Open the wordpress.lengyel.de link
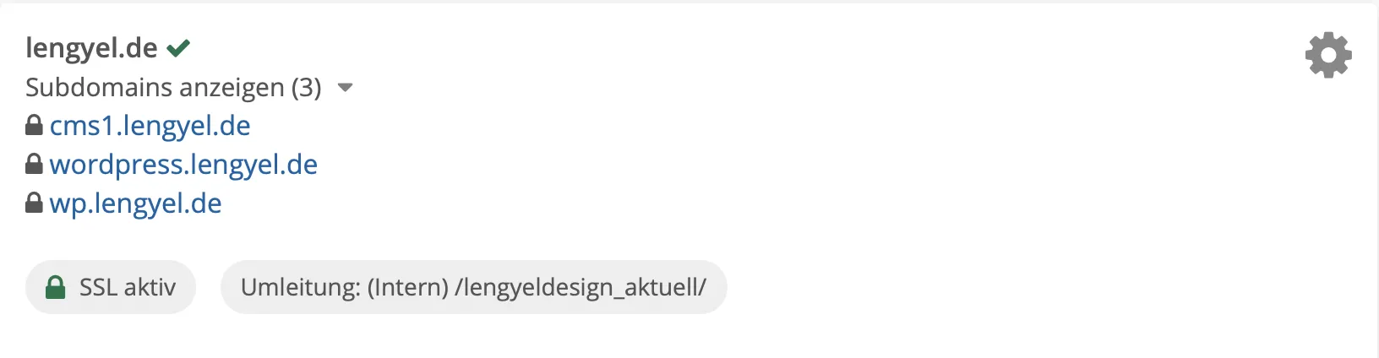The width and height of the screenshot is (1379, 358). [x=183, y=165]
